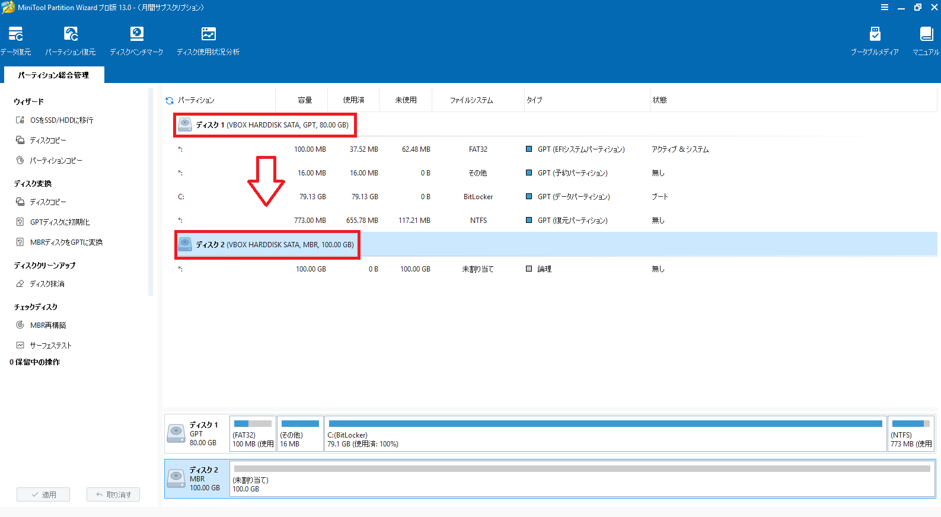Select サーフェステスト option

pyautogui.click(x=43, y=345)
